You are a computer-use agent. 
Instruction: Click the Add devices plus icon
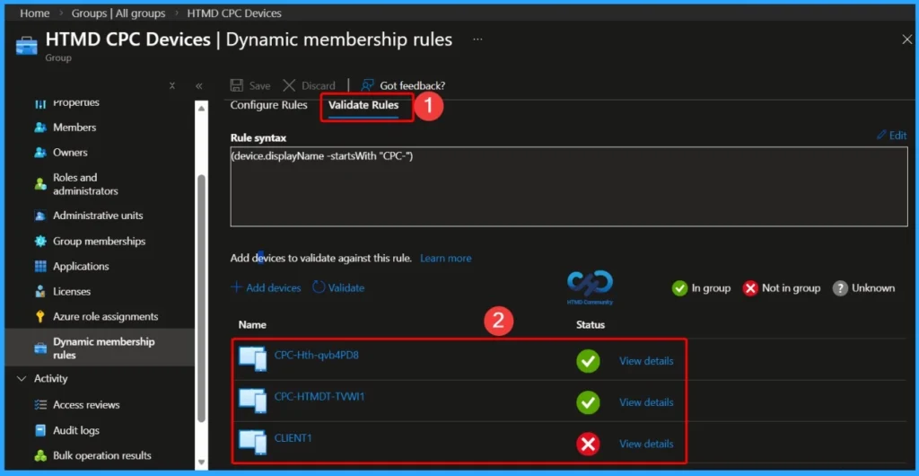pos(236,287)
